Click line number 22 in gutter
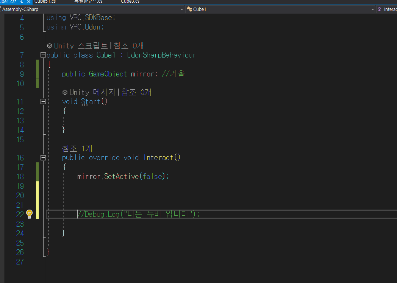Screen dimensions: 397x283 20,215
